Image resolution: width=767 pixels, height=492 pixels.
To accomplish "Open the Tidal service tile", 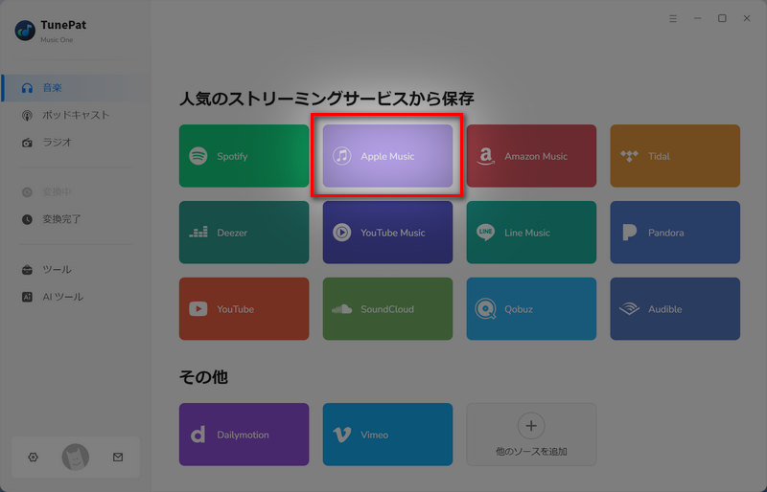I will [x=675, y=156].
